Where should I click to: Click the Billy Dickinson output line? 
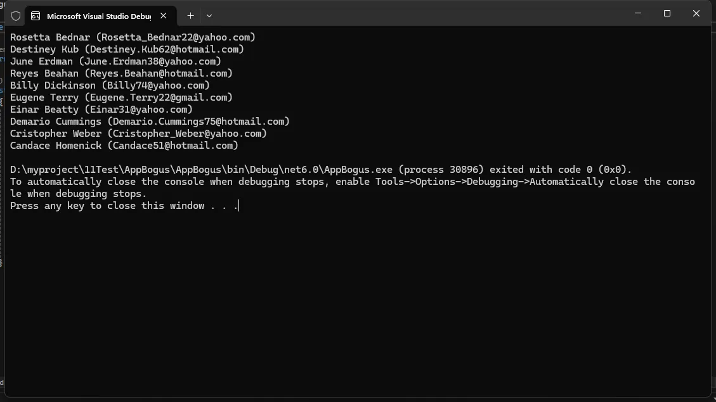(x=110, y=85)
